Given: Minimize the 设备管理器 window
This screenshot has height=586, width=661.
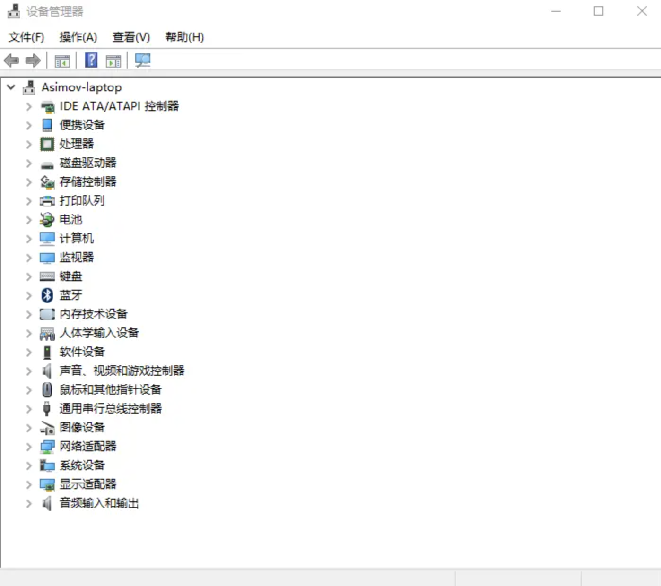Looking at the screenshot, I should point(556,11).
